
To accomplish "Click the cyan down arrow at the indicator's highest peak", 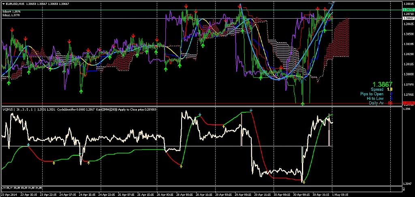I will click(251, 110).
